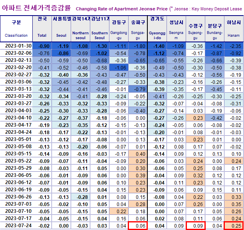Select the Gangdong-gu column header

119,29
